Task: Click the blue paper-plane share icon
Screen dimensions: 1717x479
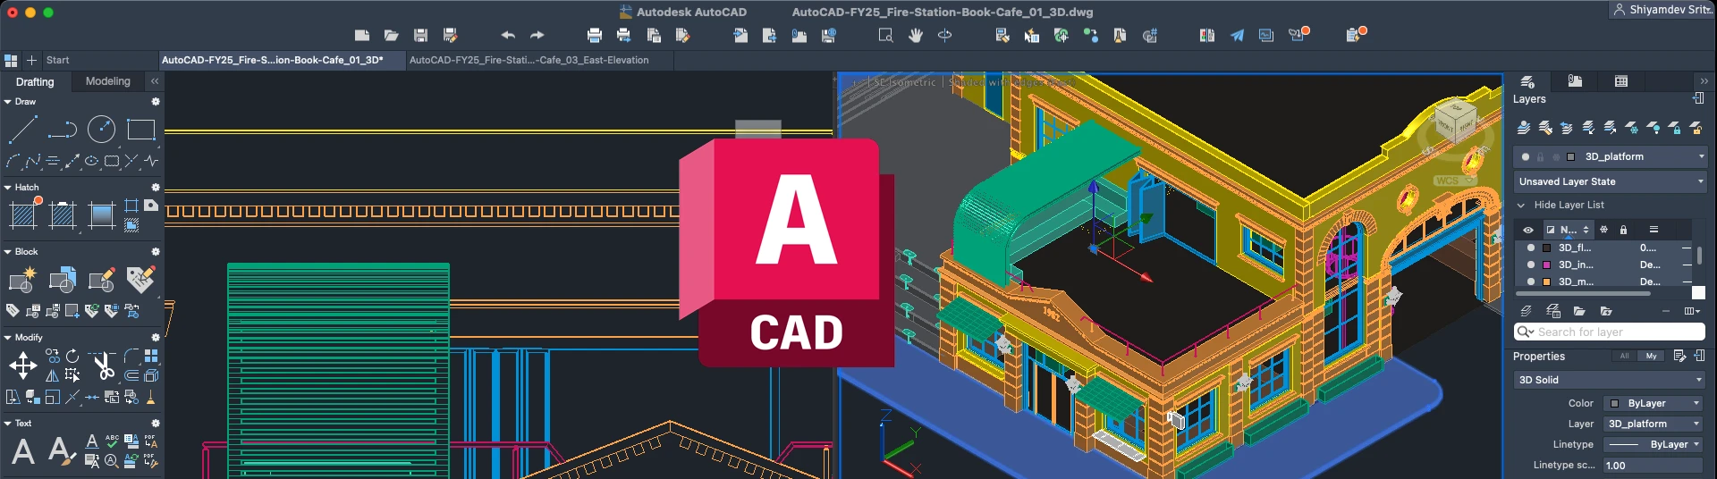Action: tap(1237, 36)
